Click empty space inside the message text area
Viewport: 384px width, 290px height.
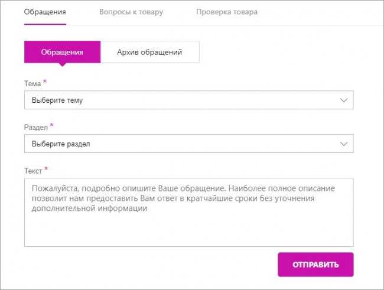189,230
